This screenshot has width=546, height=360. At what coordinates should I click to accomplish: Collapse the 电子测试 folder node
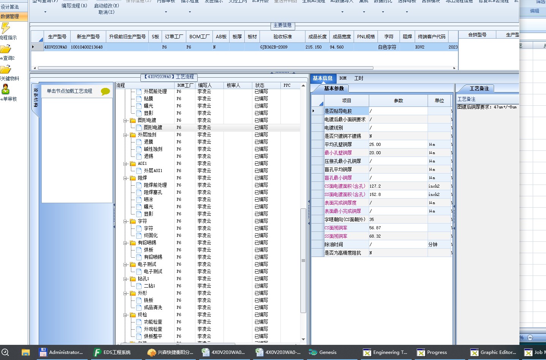click(125, 265)
